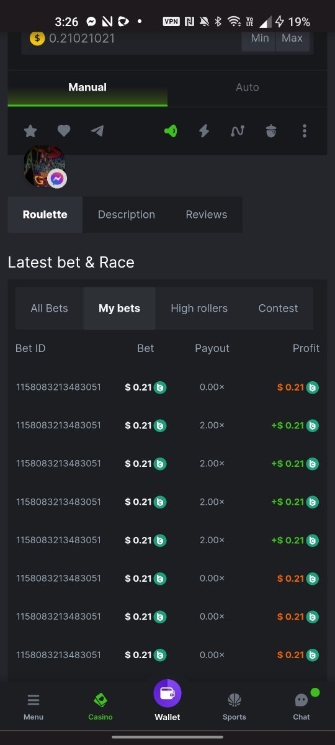
Task: Set bet to Min amount
Action: [259, 38]
